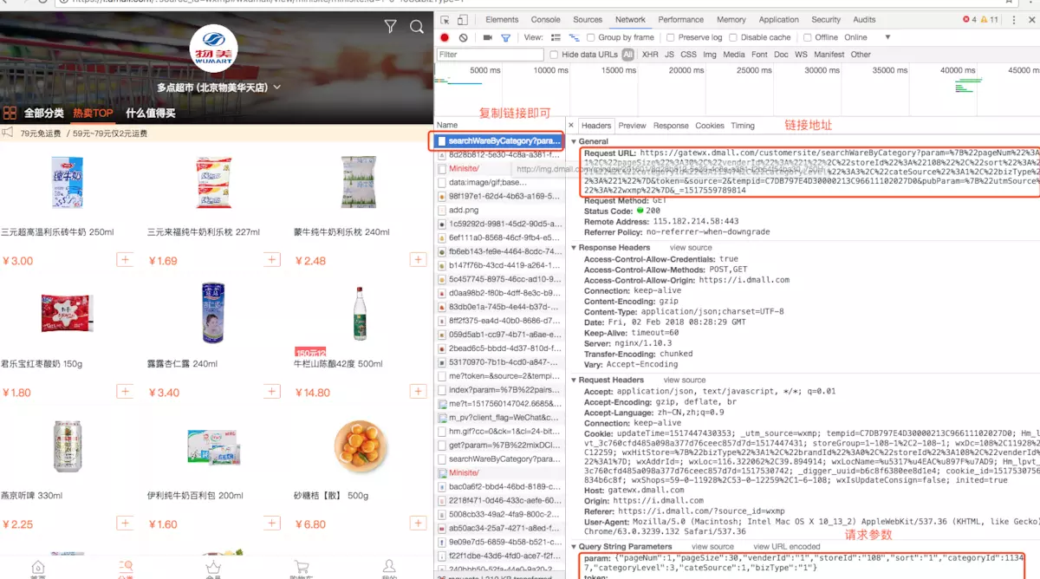Check Hide data URLs
1040x579 pixels.
point(554,54)
